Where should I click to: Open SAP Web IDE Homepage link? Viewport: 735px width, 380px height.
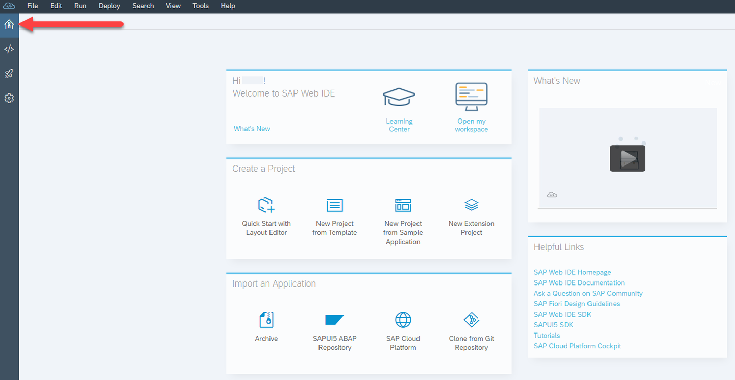(x=572, y=272)
